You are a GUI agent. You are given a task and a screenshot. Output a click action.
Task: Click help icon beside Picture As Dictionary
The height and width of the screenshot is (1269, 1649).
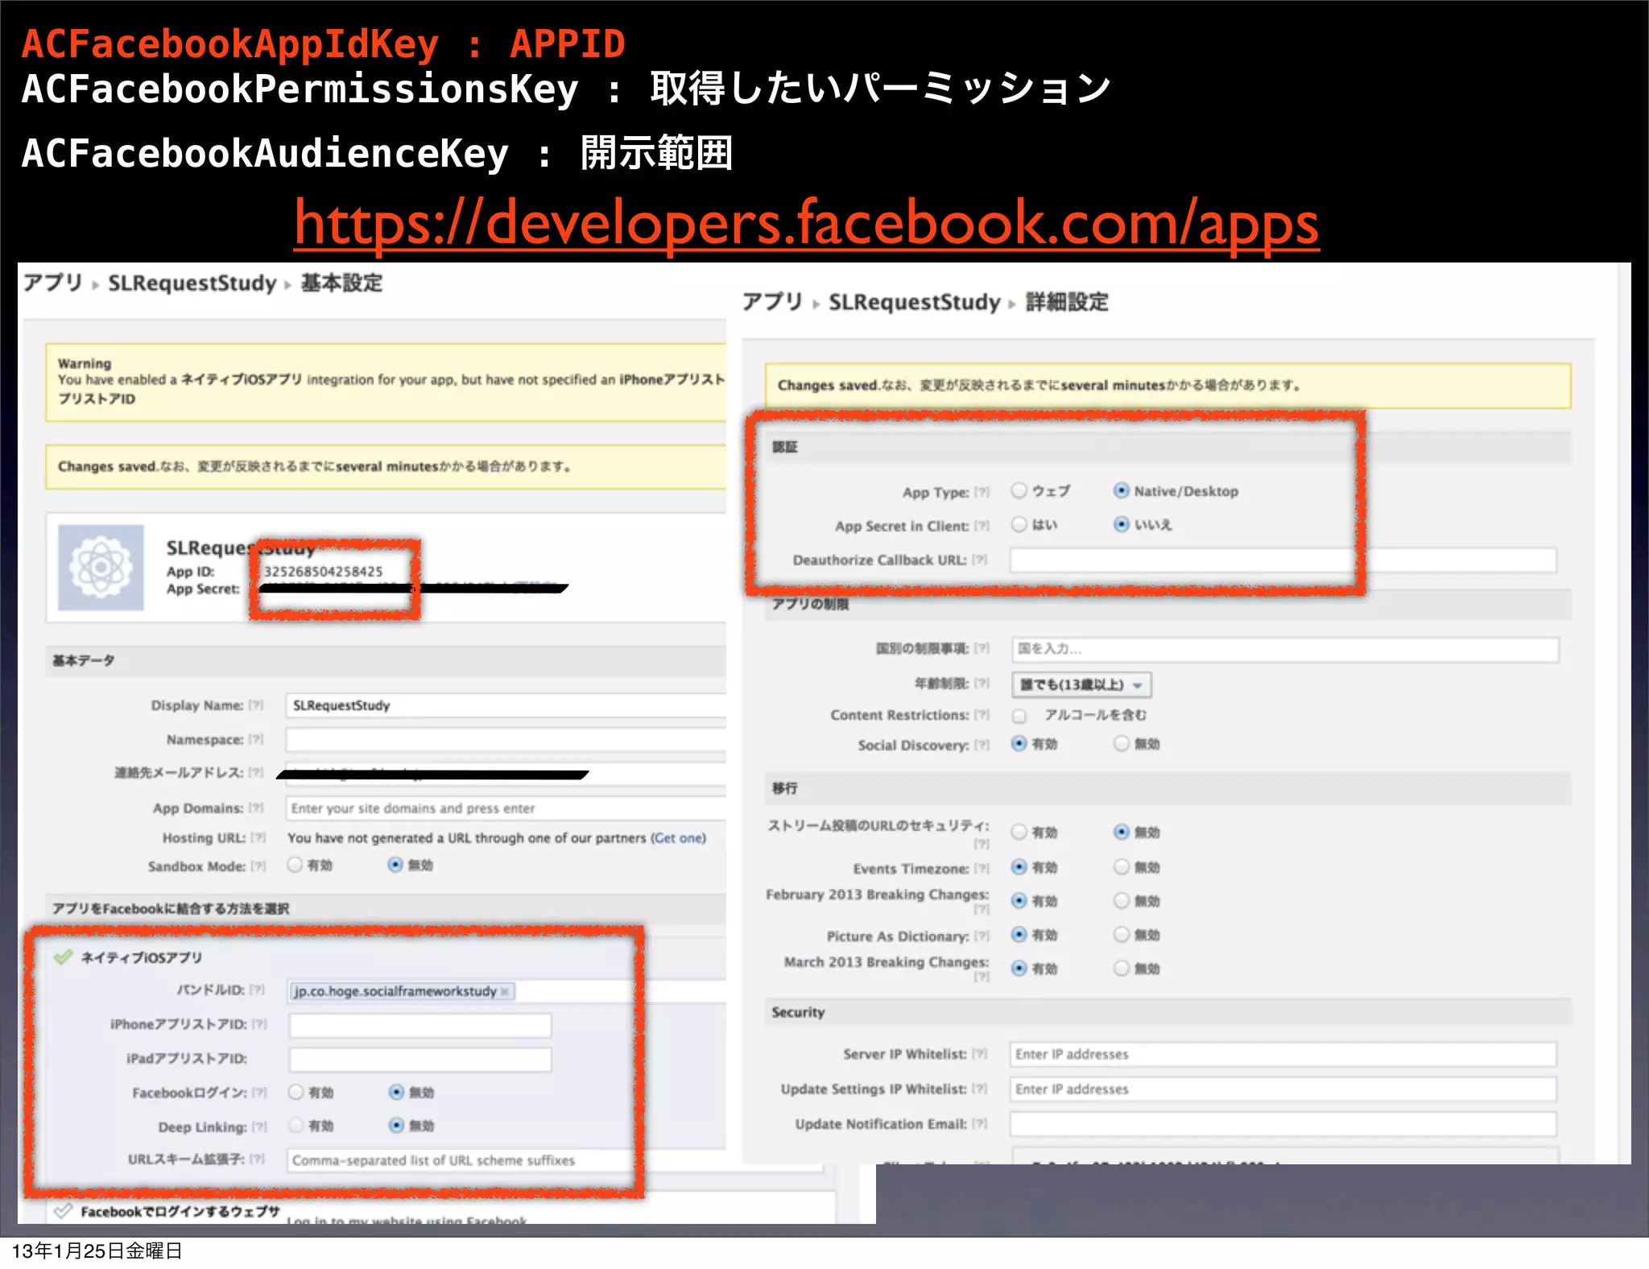pos(982,936)
